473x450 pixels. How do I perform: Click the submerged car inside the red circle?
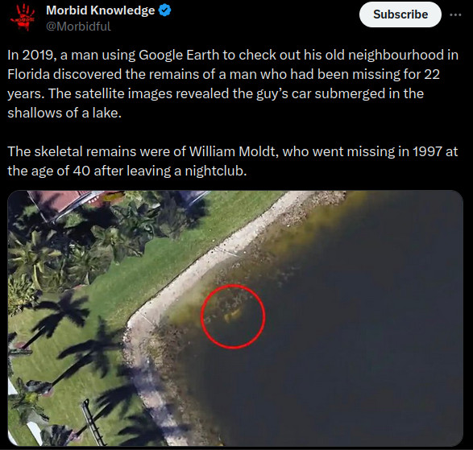click(232, 315)
